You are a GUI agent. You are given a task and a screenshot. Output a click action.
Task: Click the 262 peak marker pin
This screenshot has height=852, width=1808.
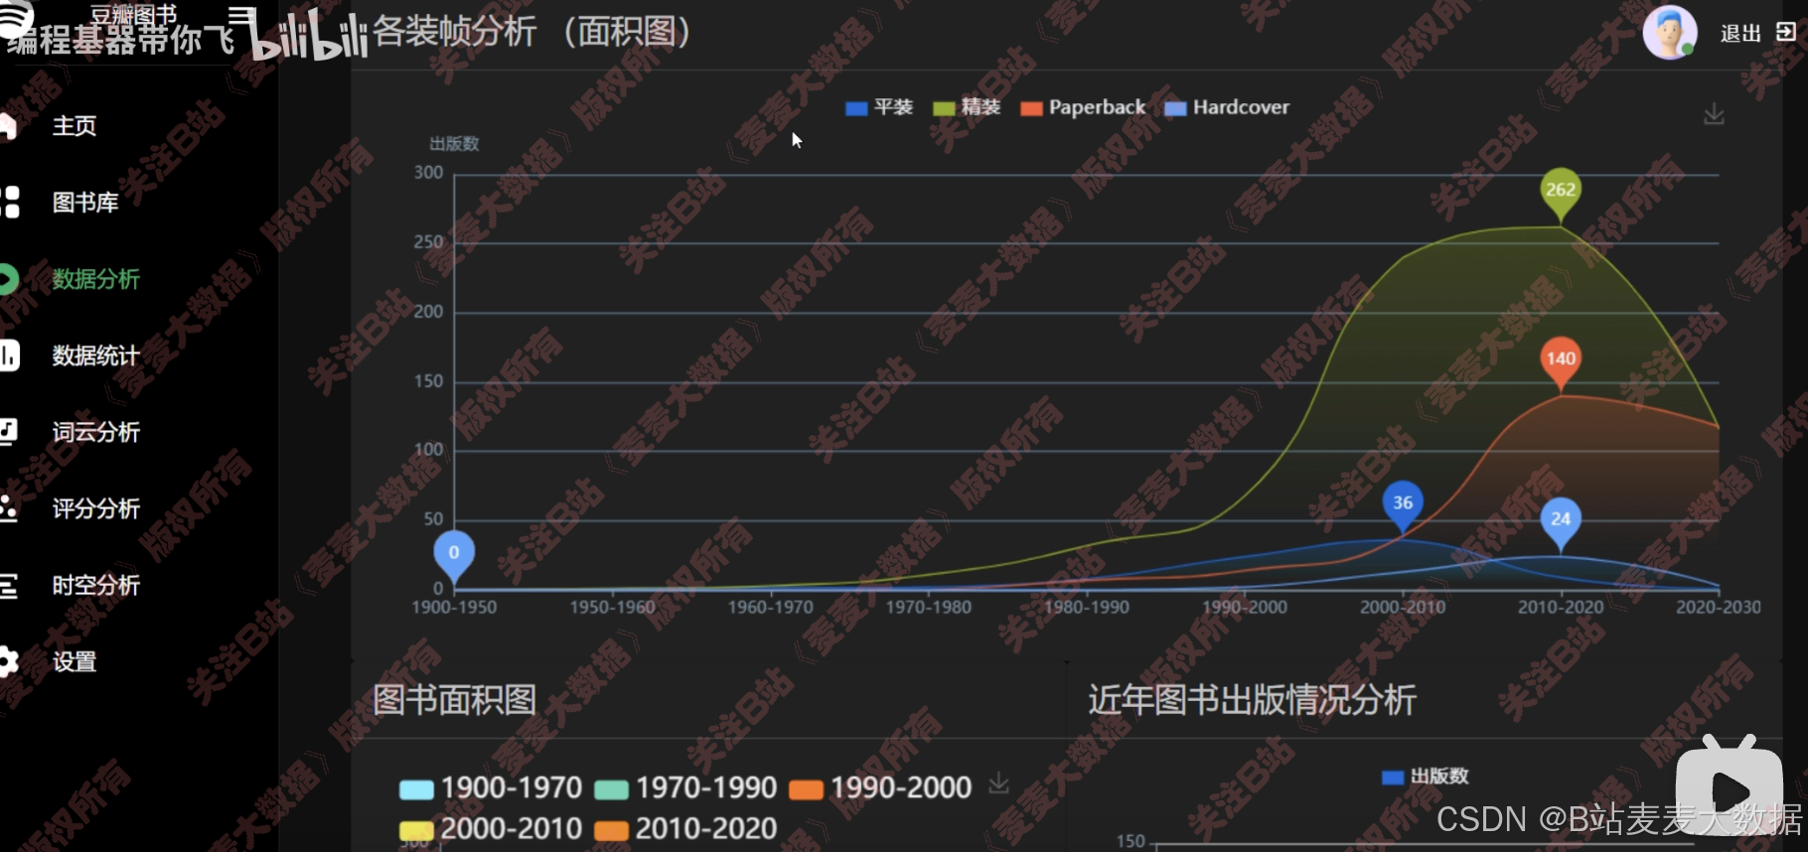pyautogui.click(x=1561, y=193)
